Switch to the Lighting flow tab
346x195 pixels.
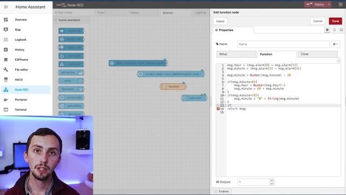[201, 12]
